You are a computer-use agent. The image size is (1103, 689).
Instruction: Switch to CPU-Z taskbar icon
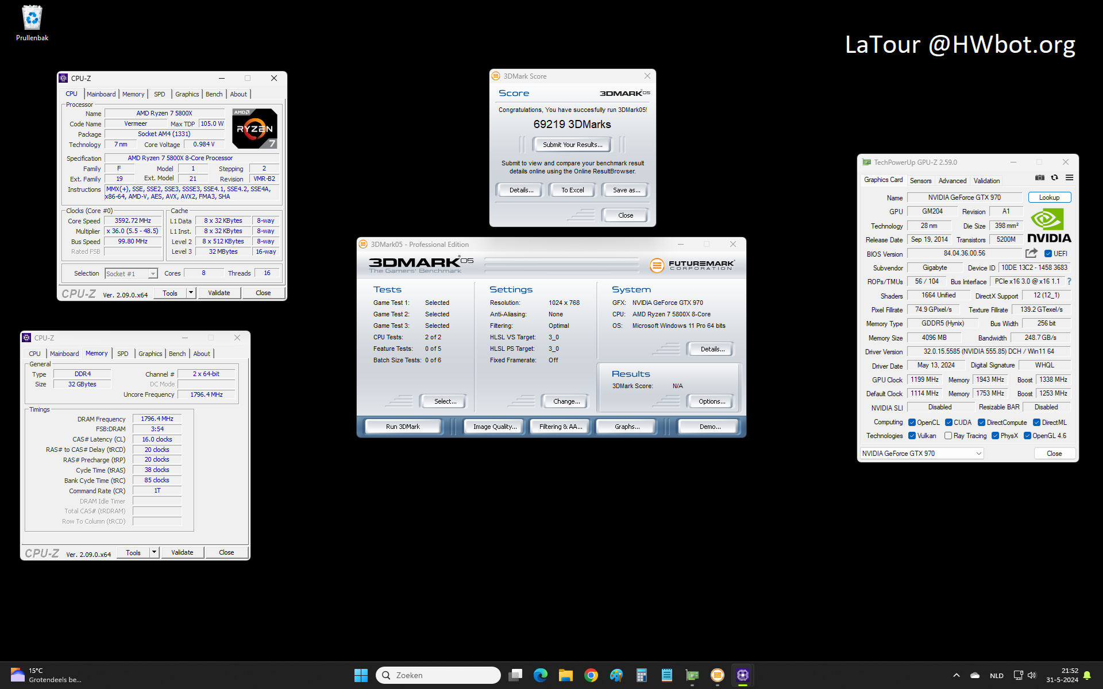[x=743, y=675]
